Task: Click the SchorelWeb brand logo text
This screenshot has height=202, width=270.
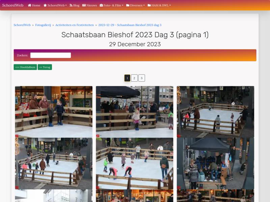Action: pos(13,5)
